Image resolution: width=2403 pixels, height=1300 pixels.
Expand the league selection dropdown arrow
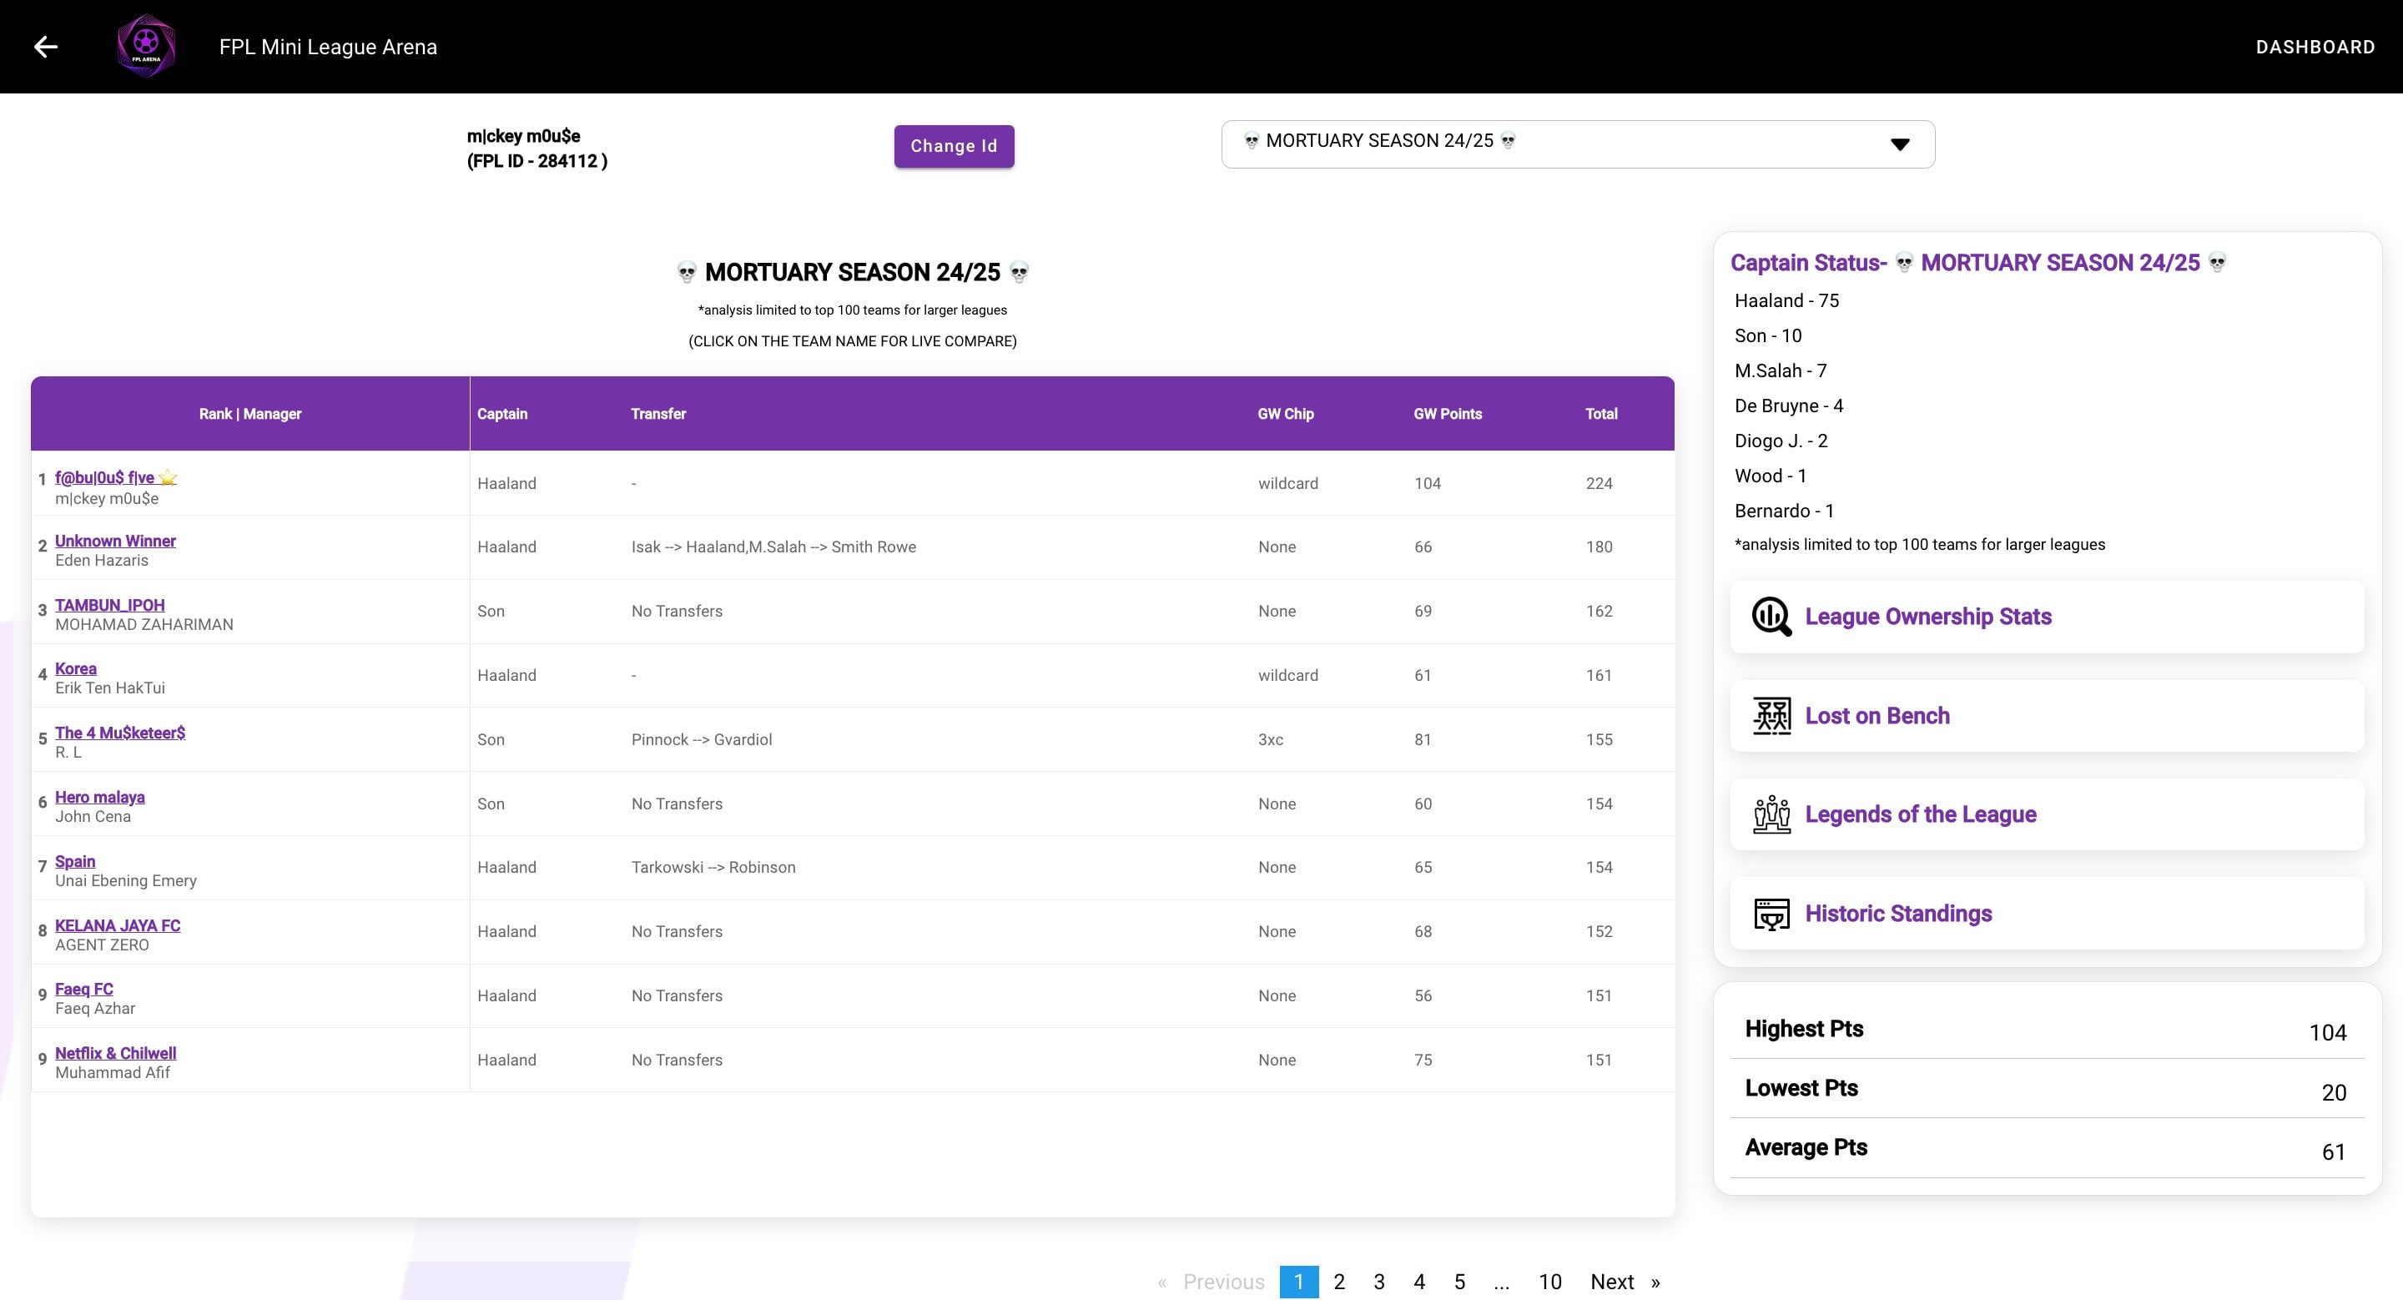[x=1899, y=144]
